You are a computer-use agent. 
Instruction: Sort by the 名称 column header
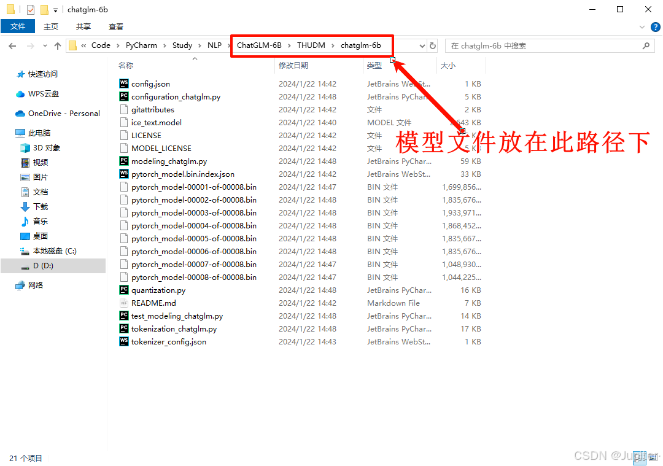click(126, 65)
